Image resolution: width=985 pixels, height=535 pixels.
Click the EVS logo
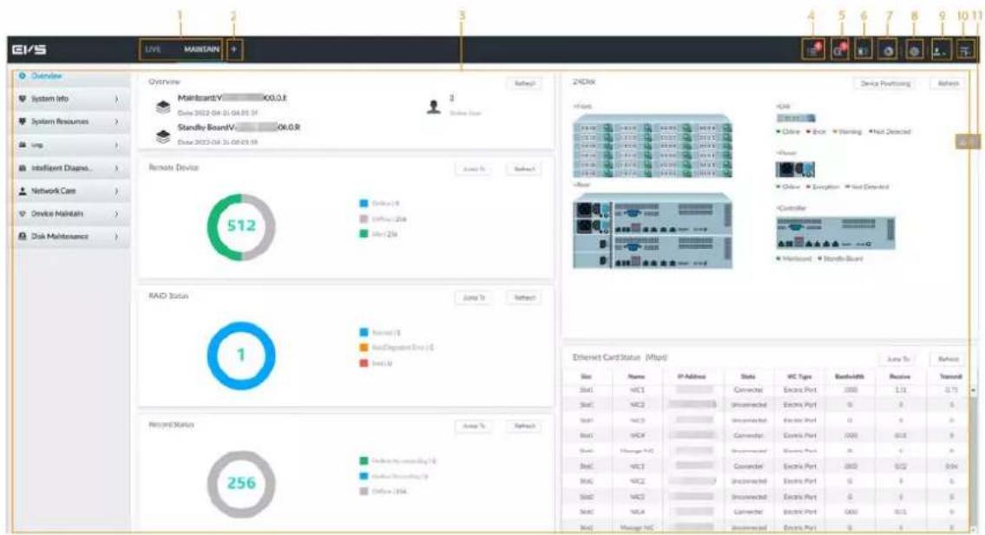pos(29,49)
